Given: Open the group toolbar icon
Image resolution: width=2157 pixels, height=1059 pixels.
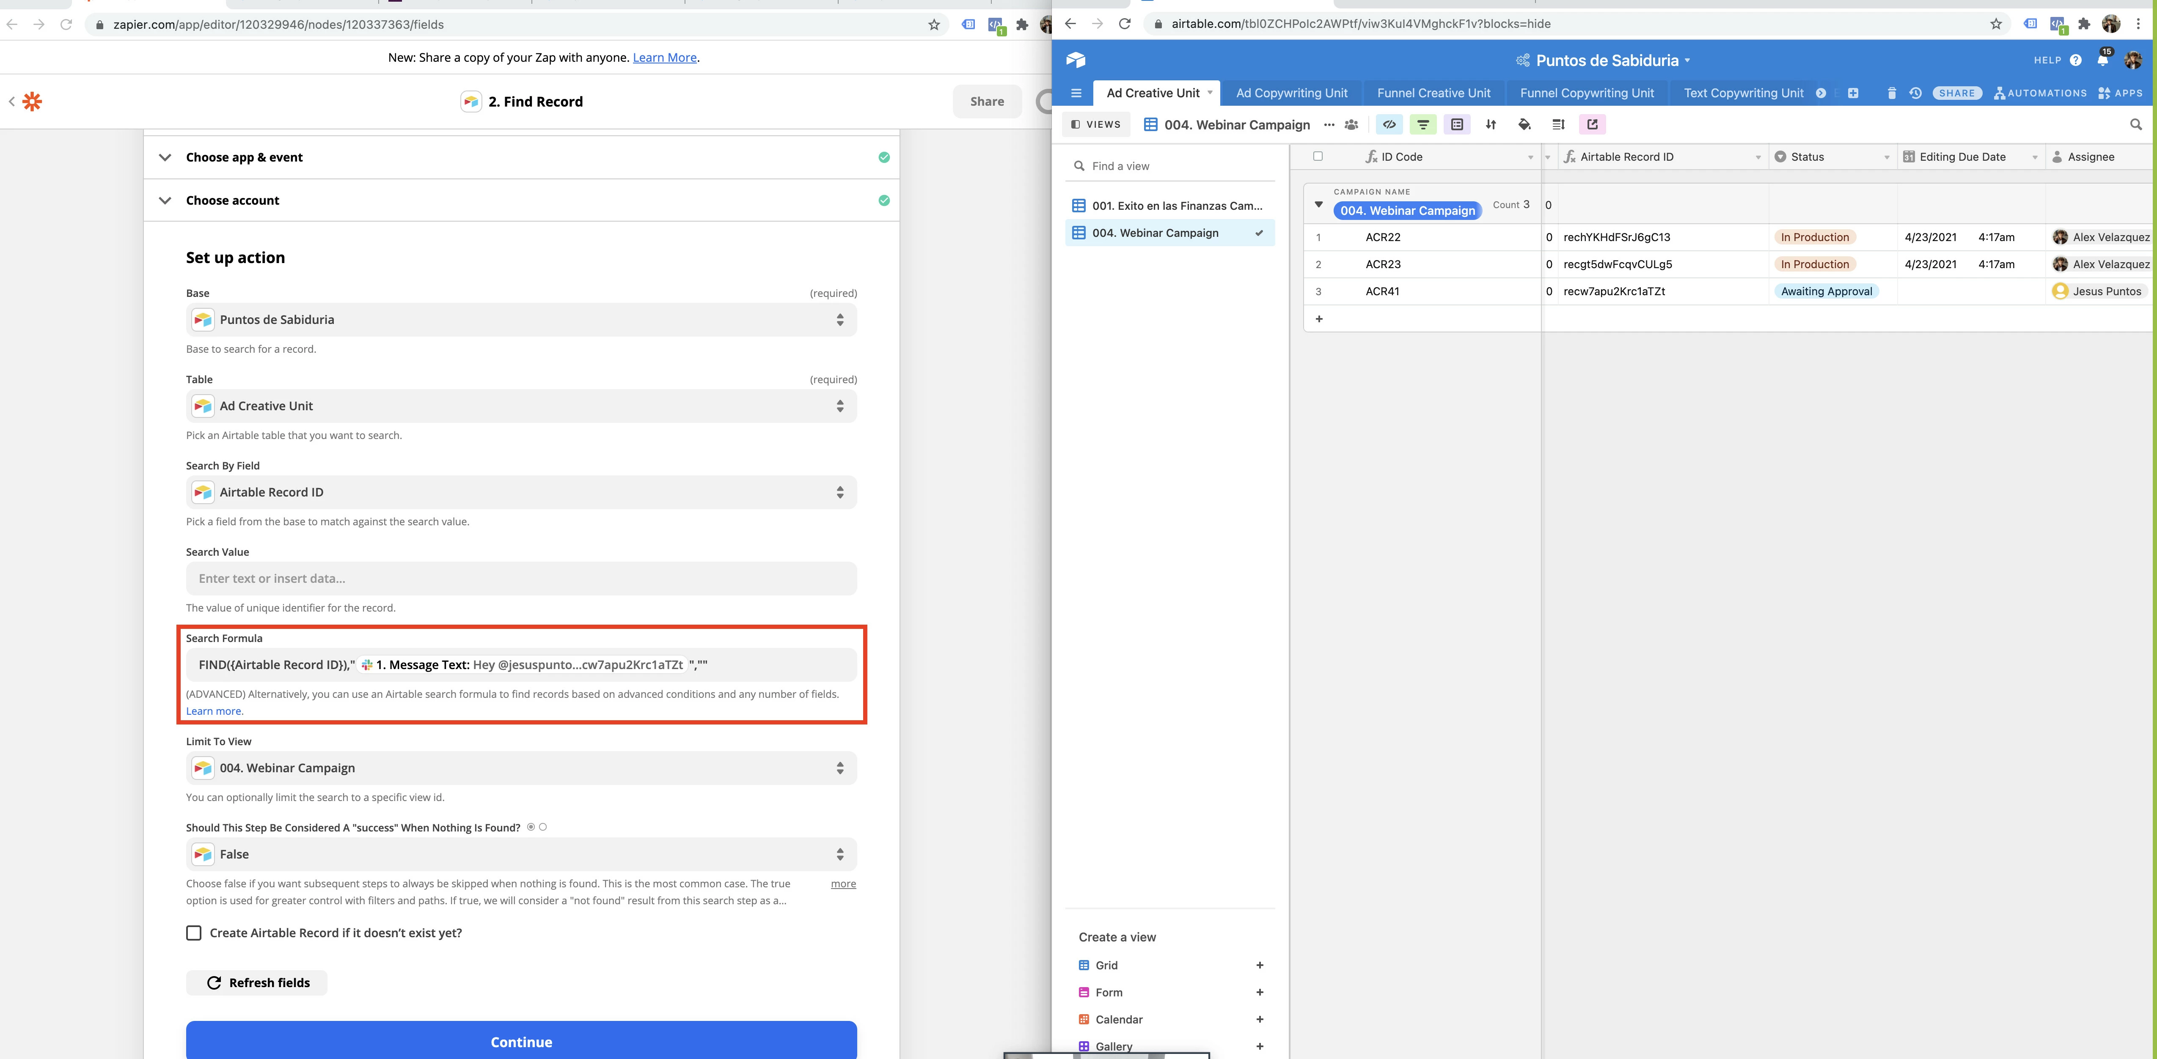Looking at the screenshot, I should (1457, 125).
